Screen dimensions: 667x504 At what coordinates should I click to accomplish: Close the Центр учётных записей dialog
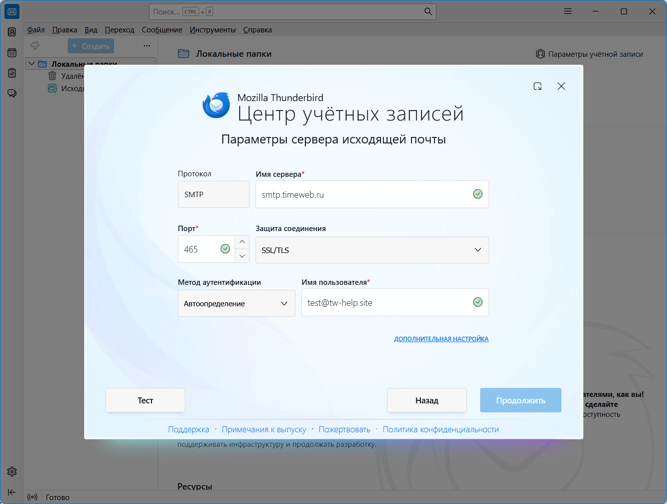561,86
